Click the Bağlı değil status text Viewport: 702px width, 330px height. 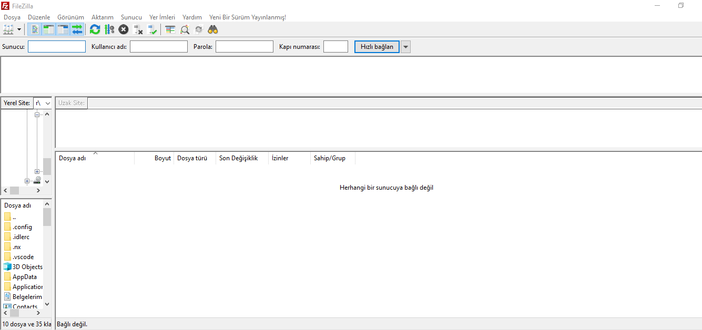pyautogui.click(x=72, y=324)
